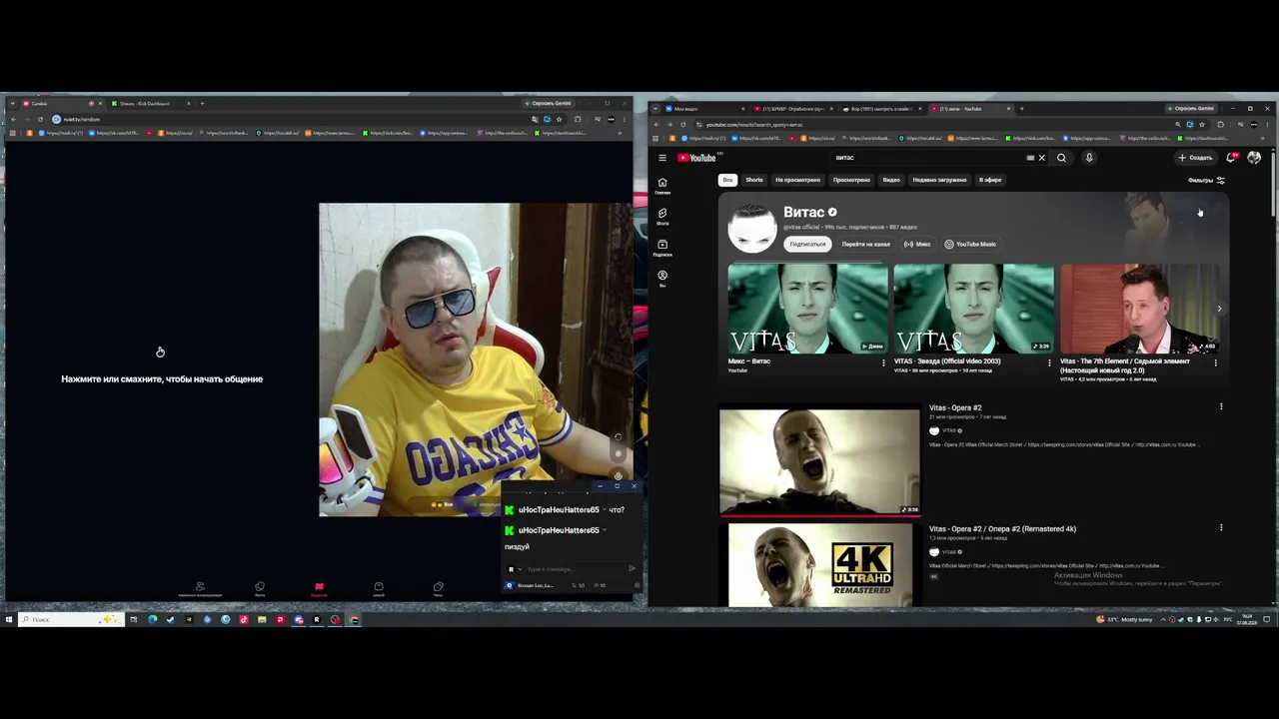Open Витас on YouTube Music

pyautogui.click(x=970, y=244)
